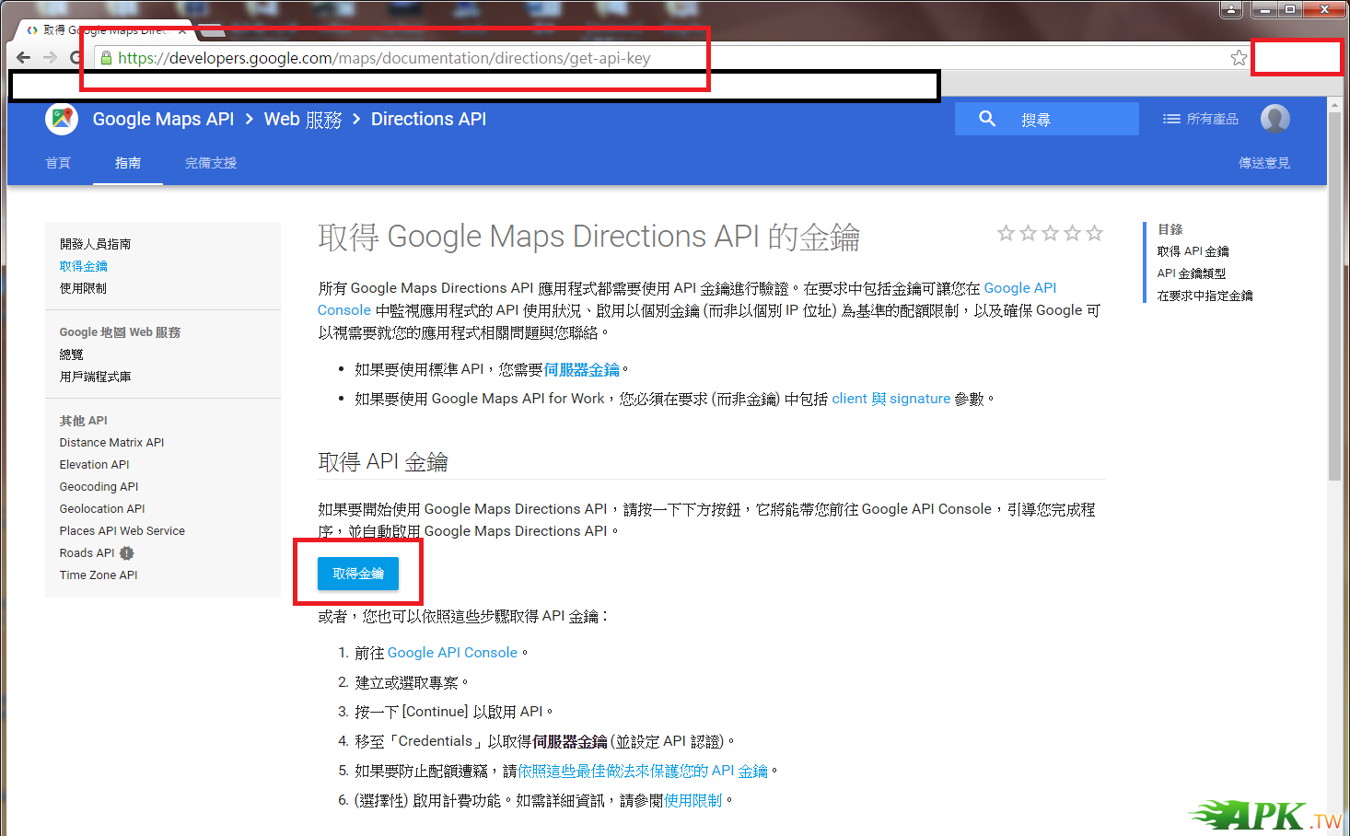Click the 取得 API 金鑰 section heading
Screen dimensions: 1350x836
[383, 461]
